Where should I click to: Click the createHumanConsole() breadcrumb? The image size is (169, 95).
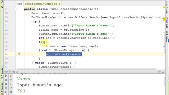click(43, 4)
